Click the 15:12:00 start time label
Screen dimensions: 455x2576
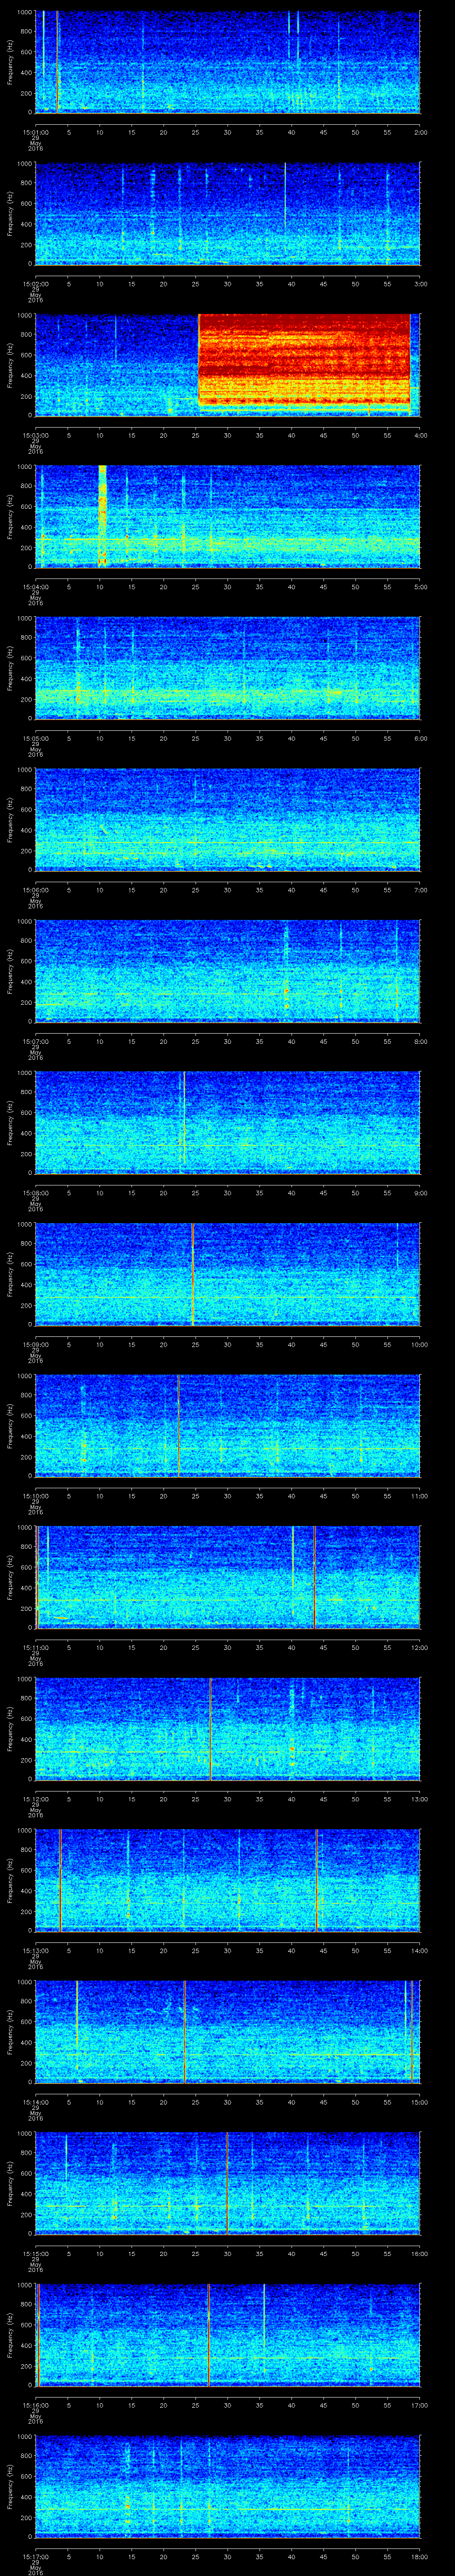pyautogui.click(x=35, y=1799)
